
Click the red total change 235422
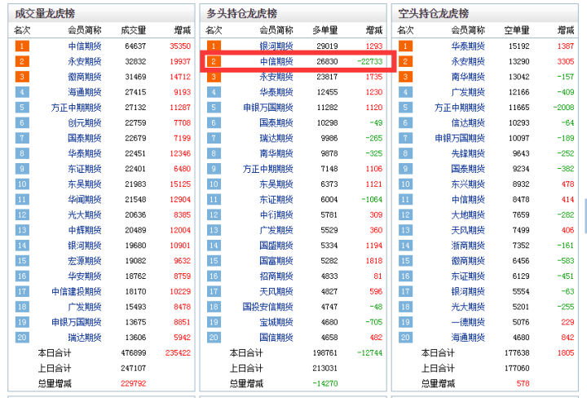tap(179, 352)
